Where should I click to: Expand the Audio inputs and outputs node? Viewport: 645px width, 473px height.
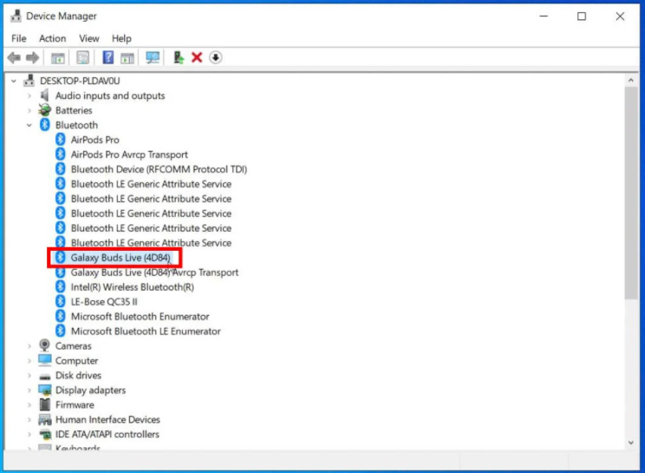click(29, 95)
